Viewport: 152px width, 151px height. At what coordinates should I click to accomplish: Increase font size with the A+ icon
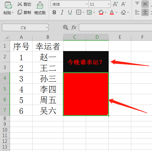tap(116, 4)
